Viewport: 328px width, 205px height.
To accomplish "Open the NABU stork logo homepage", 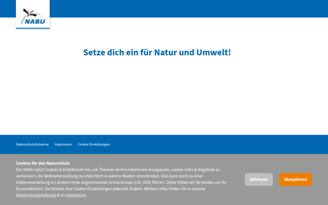I will tap(33, 14).
